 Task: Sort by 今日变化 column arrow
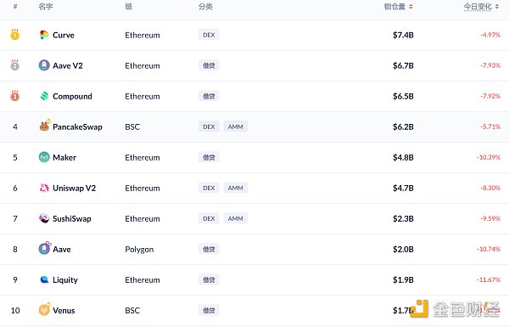point(497,7)
